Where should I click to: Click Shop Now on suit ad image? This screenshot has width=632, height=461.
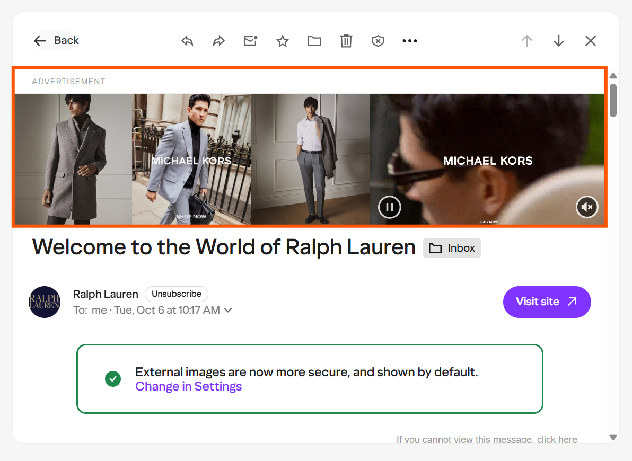point(191,216)
